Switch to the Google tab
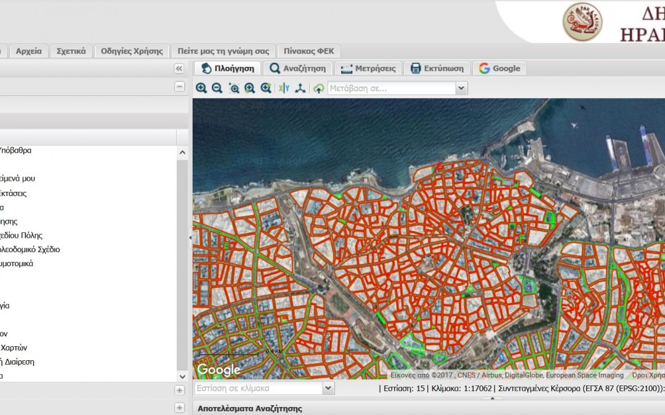The image size is (665, 415). 499,68
